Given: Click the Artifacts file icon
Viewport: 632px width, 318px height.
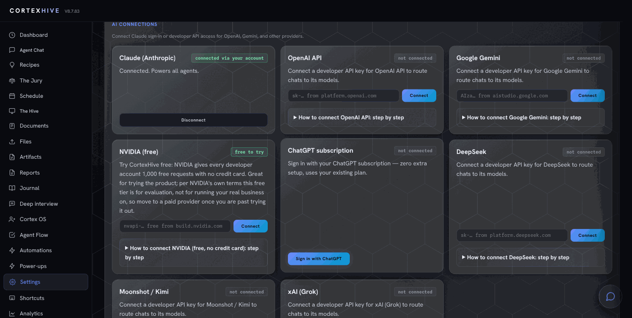Looking at the screenshot, I should [x=12, y=157].
